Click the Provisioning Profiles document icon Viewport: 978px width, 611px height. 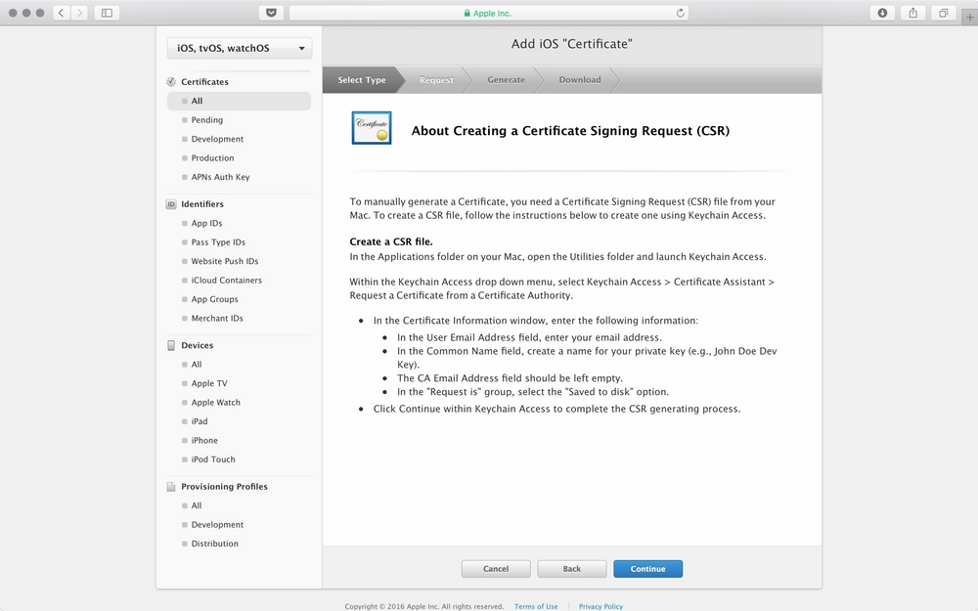click(171, 486)
